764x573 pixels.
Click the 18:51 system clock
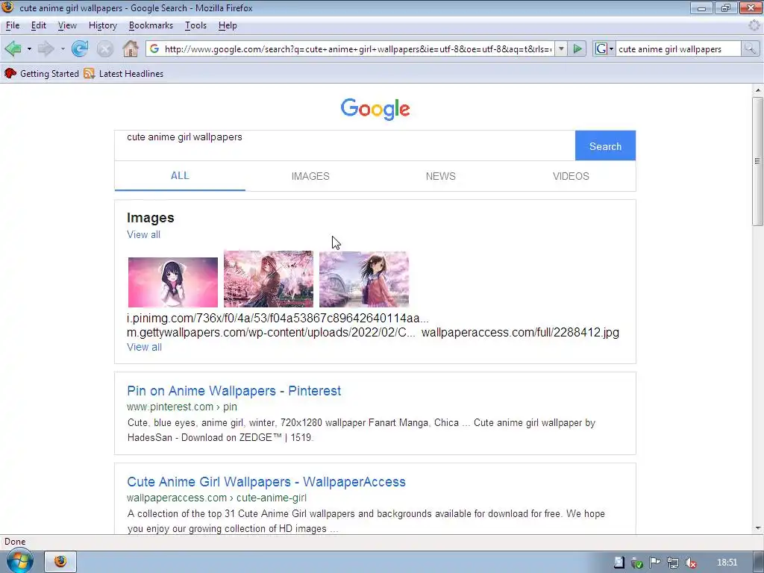click(727, 563)
